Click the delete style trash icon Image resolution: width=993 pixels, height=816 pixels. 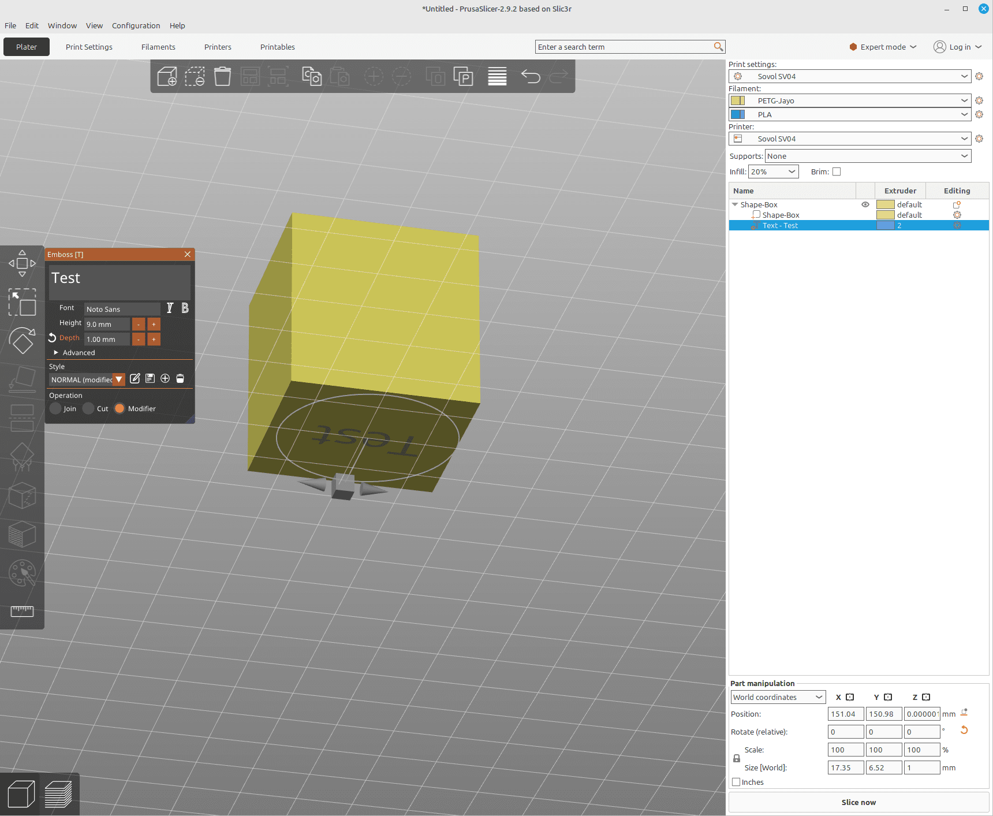tap(180, 379)
